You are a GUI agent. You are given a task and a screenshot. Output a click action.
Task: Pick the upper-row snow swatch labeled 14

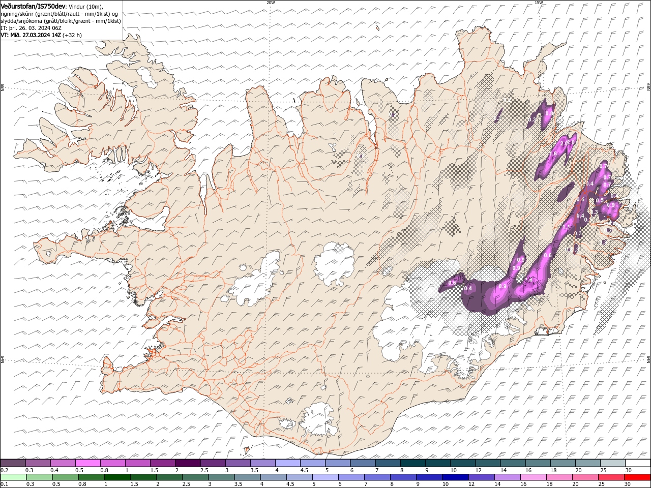pyautogui.click(x=513, y=463)
